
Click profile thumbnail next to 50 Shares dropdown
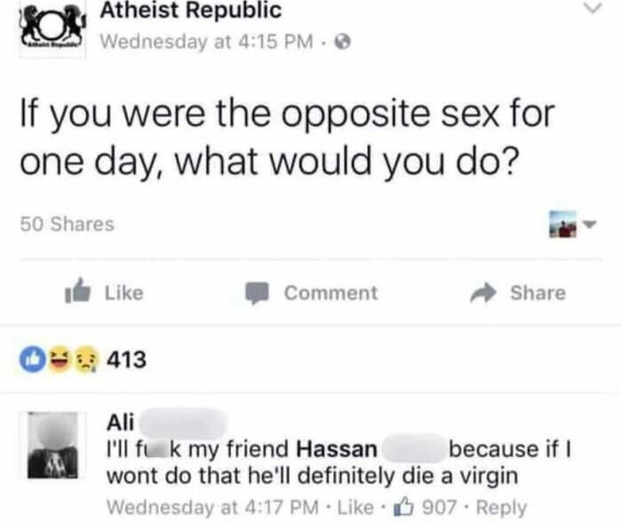[x=562, y=225]
